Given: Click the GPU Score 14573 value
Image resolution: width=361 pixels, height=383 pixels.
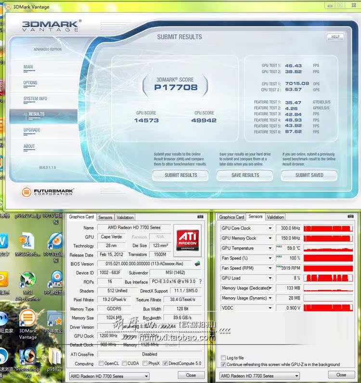Looking at the screenshot, I should (x=146, y=121).
